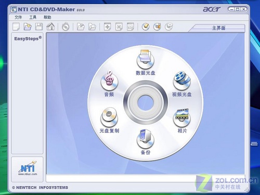Click the 相片 text label
This screenshot has width=260, height=195.
[x=183, y=131]
